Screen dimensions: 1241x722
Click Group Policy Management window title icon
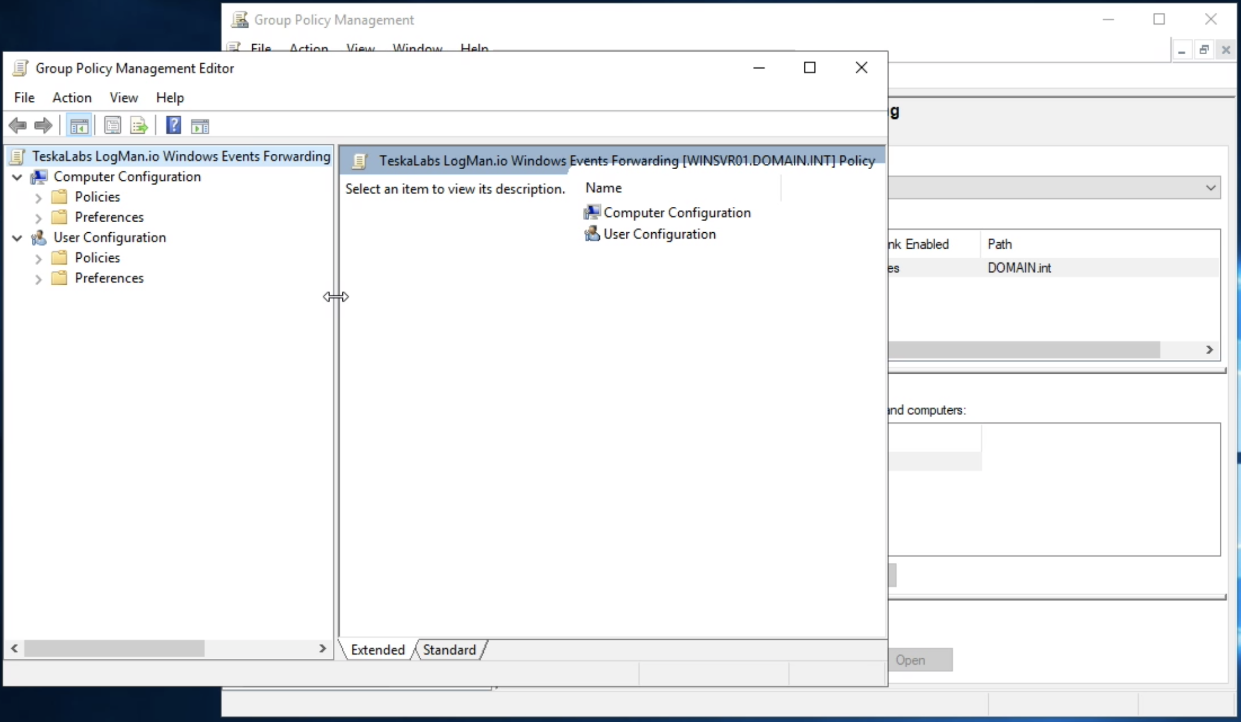(x=239, y=19)
